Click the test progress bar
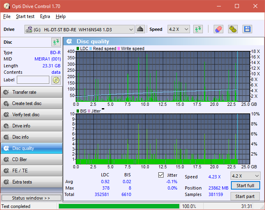 coord(119,206)
